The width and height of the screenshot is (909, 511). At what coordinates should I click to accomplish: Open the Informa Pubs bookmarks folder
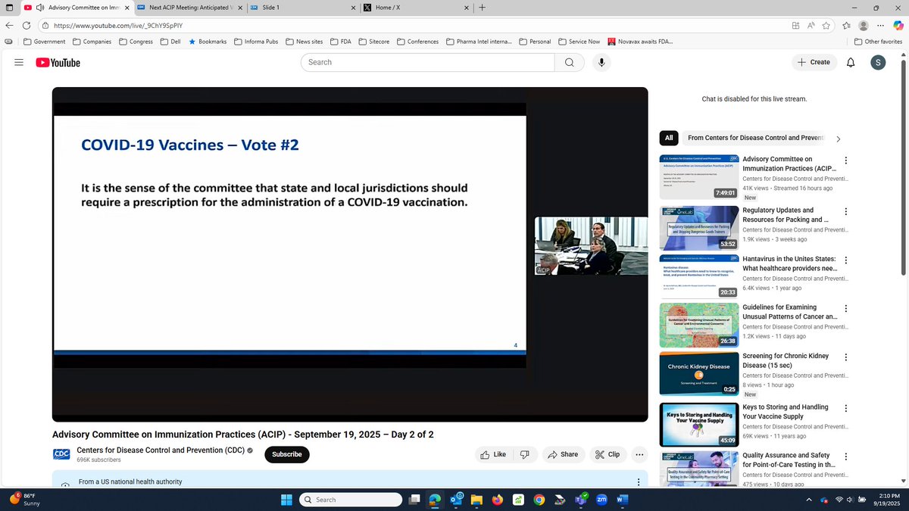[x=256, y=42]
